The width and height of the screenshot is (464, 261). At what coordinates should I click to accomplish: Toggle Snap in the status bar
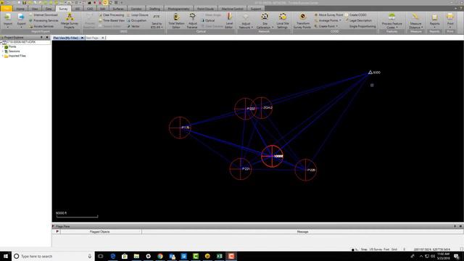tap(364, 249)
